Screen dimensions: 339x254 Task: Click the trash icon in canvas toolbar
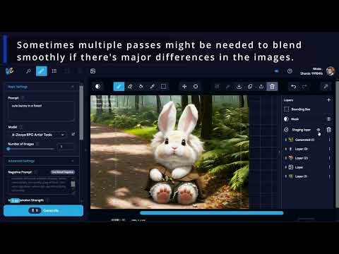tap(272, 87)
